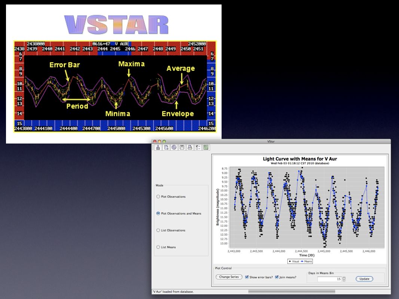Click the 'Light Curve with Means for V Aur' title
Viewport: 399px width, 299px height.
click(300, 159)
